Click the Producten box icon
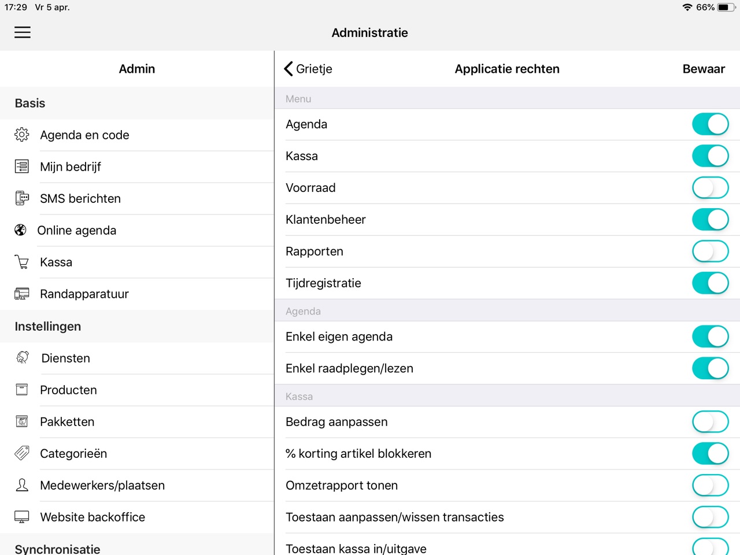The image size is (740, 555). [22, 390]
